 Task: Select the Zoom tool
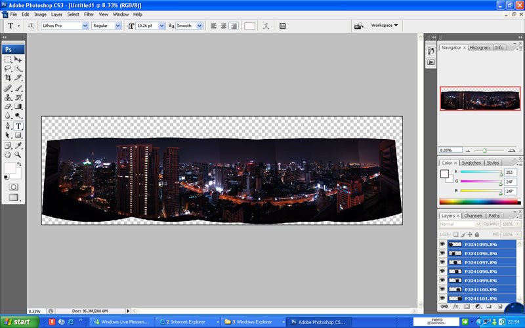coord(18,155)
